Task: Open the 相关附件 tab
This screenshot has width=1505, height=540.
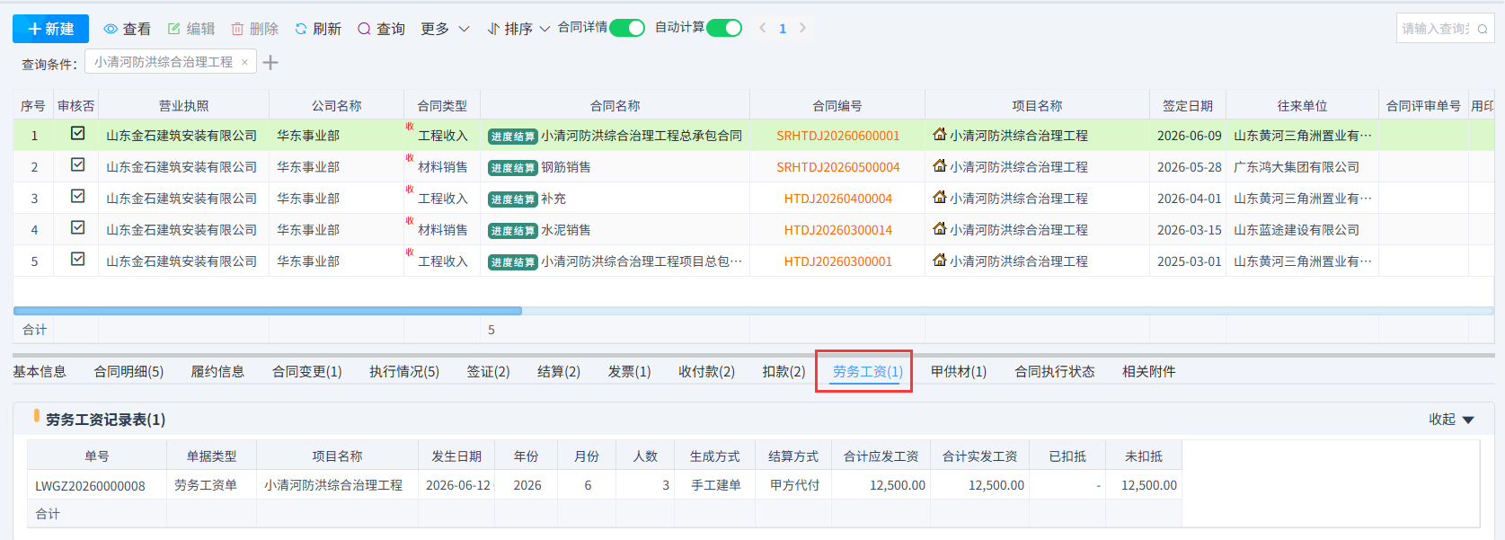Action: 1148,371
